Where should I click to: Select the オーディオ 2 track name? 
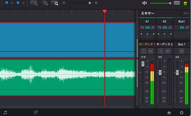click(x=164, y=44)
